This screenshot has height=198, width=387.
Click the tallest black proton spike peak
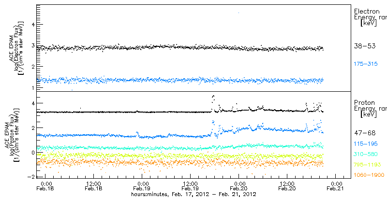click(213, 96)
